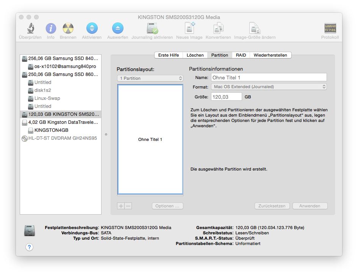Click the Überprüfen microscope icon
Screen dimensions: 358x275
point(30,28)
